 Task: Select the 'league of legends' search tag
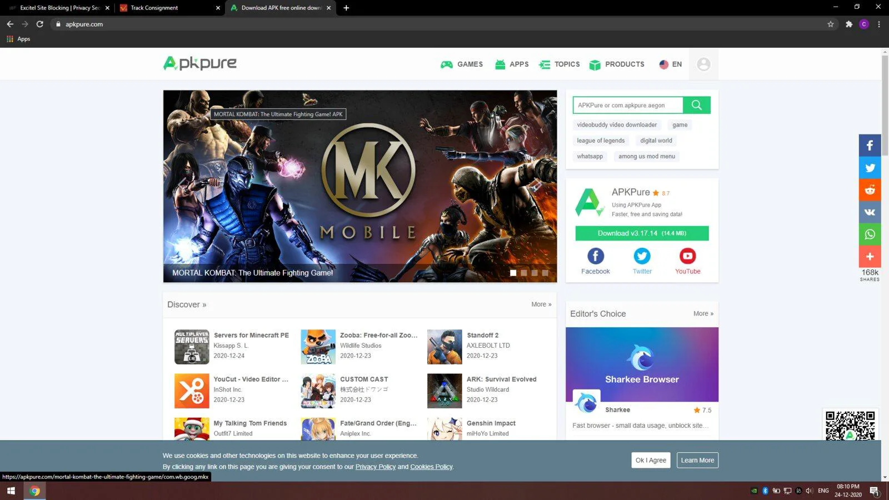(601, 141)
